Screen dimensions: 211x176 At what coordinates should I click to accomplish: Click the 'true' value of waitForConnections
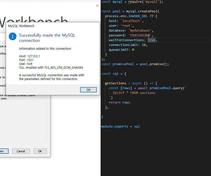pyautogui.click(x=152, y=40)
